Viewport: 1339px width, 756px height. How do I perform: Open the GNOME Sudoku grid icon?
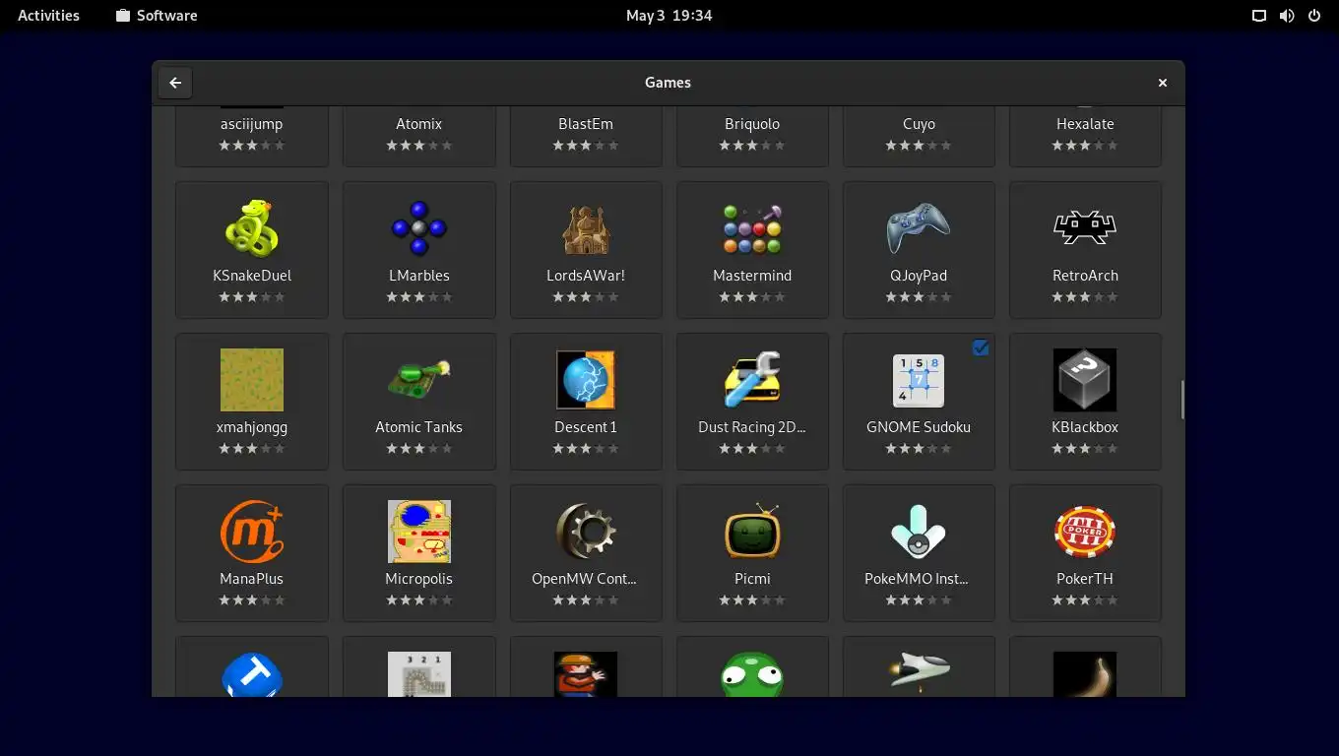(919, 380)
